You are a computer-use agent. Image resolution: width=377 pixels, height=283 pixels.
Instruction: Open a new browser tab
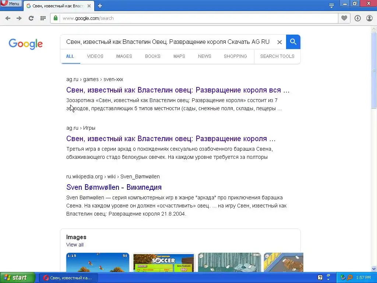[x=100, y=6]
